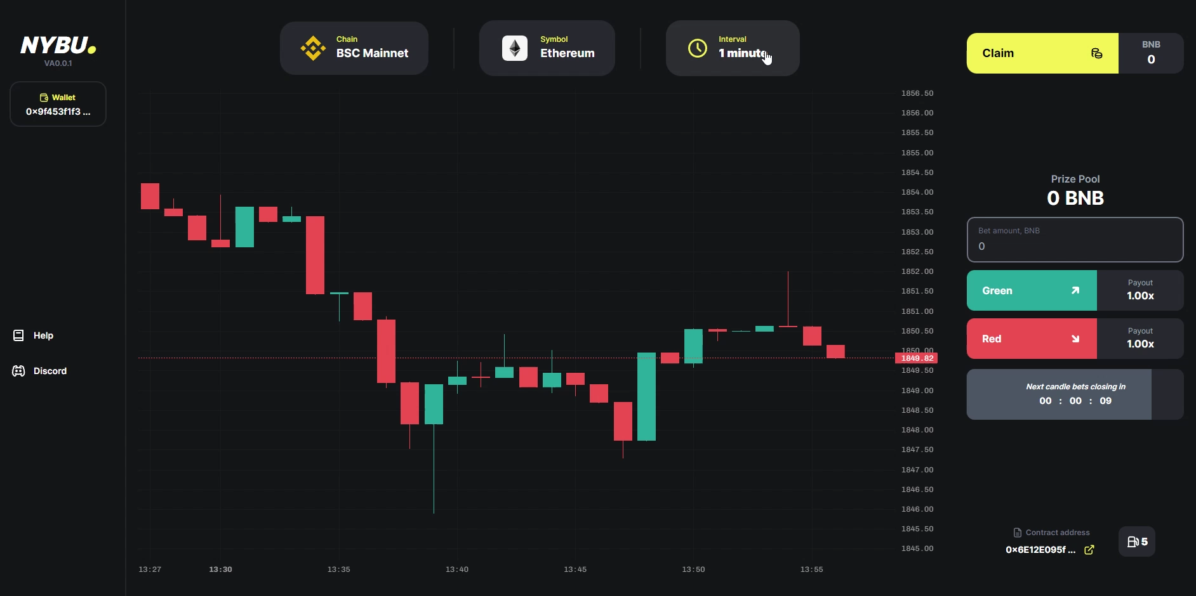Open the Wallet address button
The height and width of the screenshot is (596, 1196).
[x=58, y=105]
